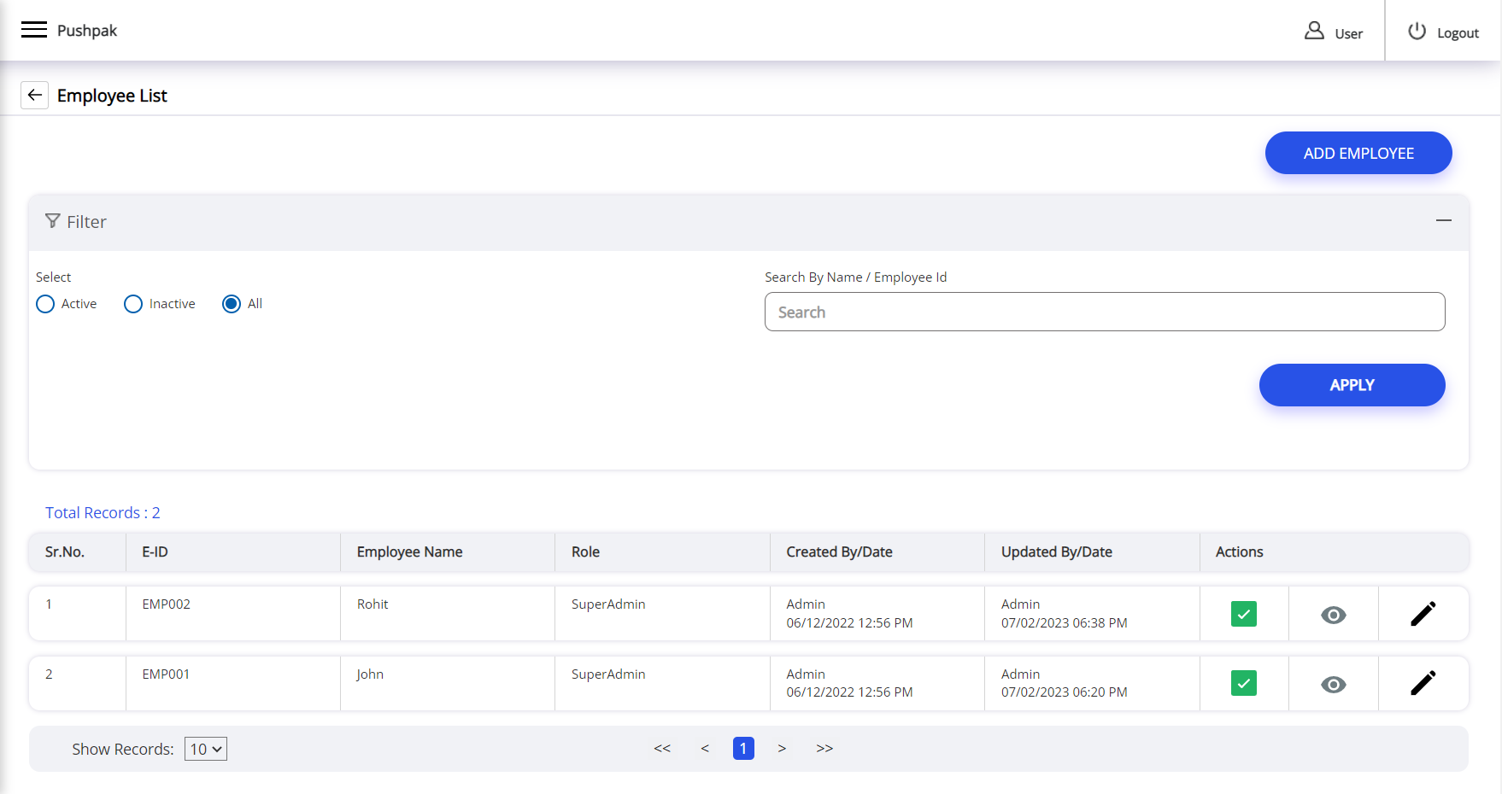Screen dimensions: 1502x794
Task: Click the Filter panel title text
Action: (x=86, y=222)
